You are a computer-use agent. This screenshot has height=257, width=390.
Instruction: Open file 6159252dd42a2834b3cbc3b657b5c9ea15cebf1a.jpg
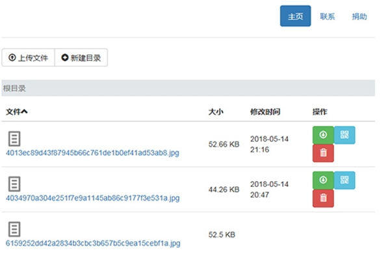coord(93,243)
